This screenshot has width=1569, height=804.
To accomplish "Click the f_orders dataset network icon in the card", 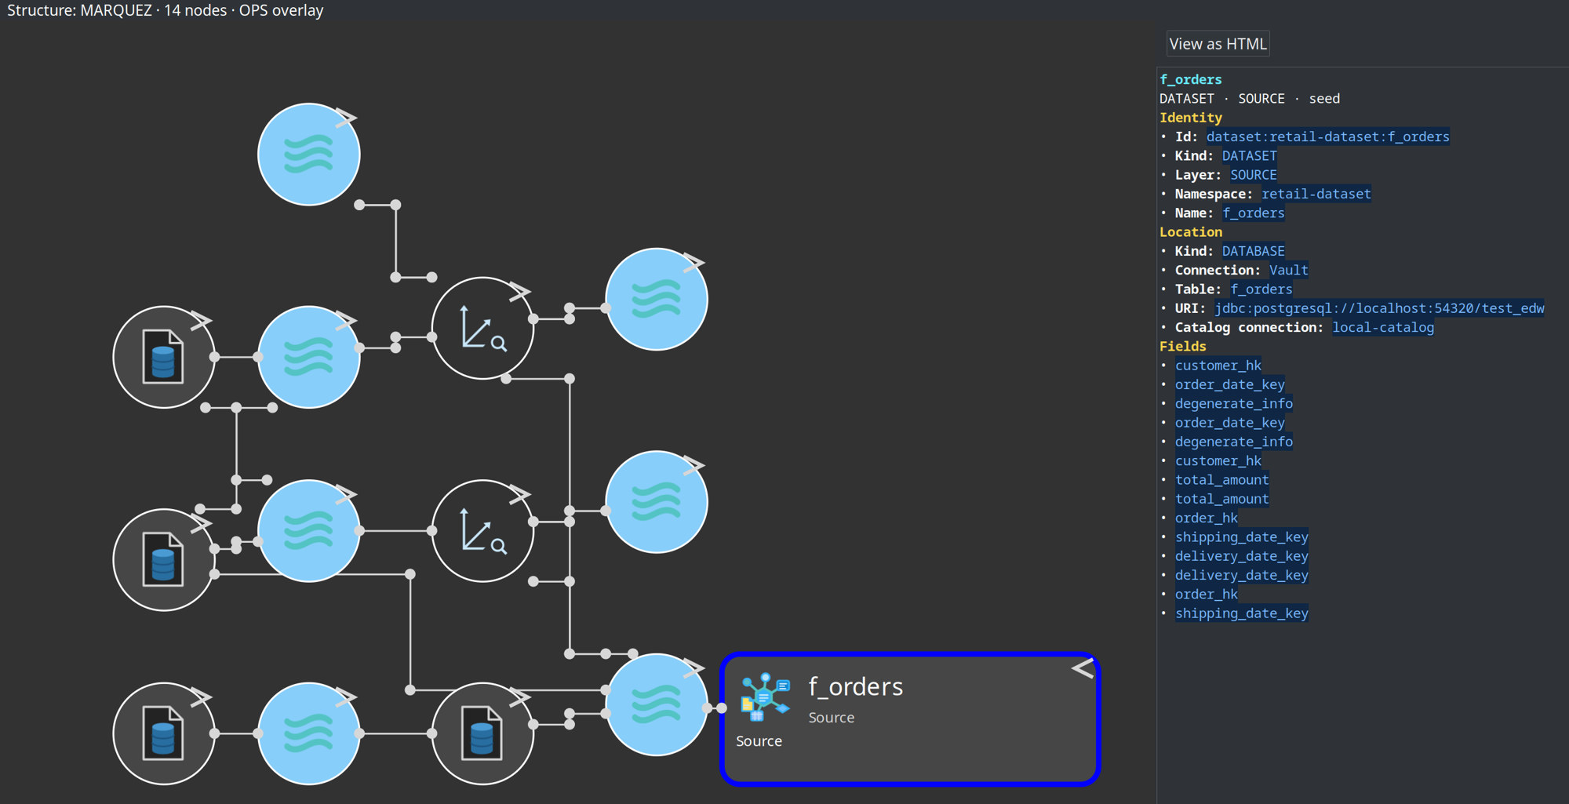I will pyautogui.click(x=765, y=697).
